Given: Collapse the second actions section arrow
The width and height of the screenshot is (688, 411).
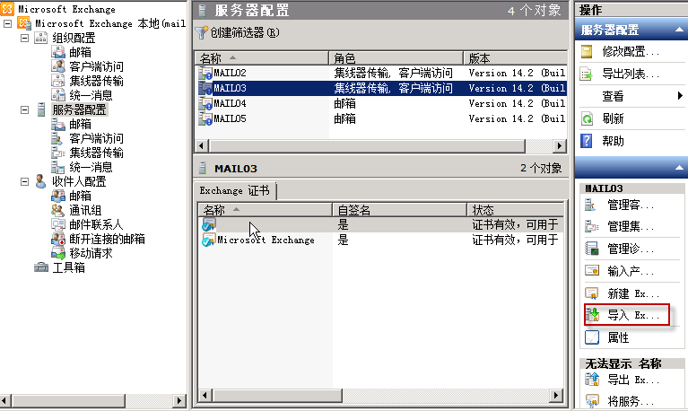Looking at the screenshot, I should coord(679,168).
